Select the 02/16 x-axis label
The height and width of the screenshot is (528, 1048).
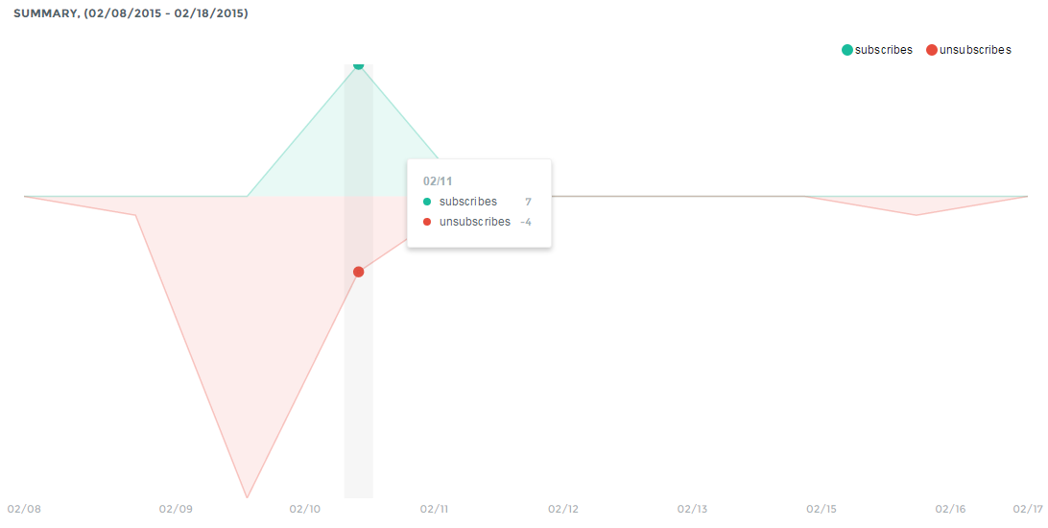pos(950,509)
